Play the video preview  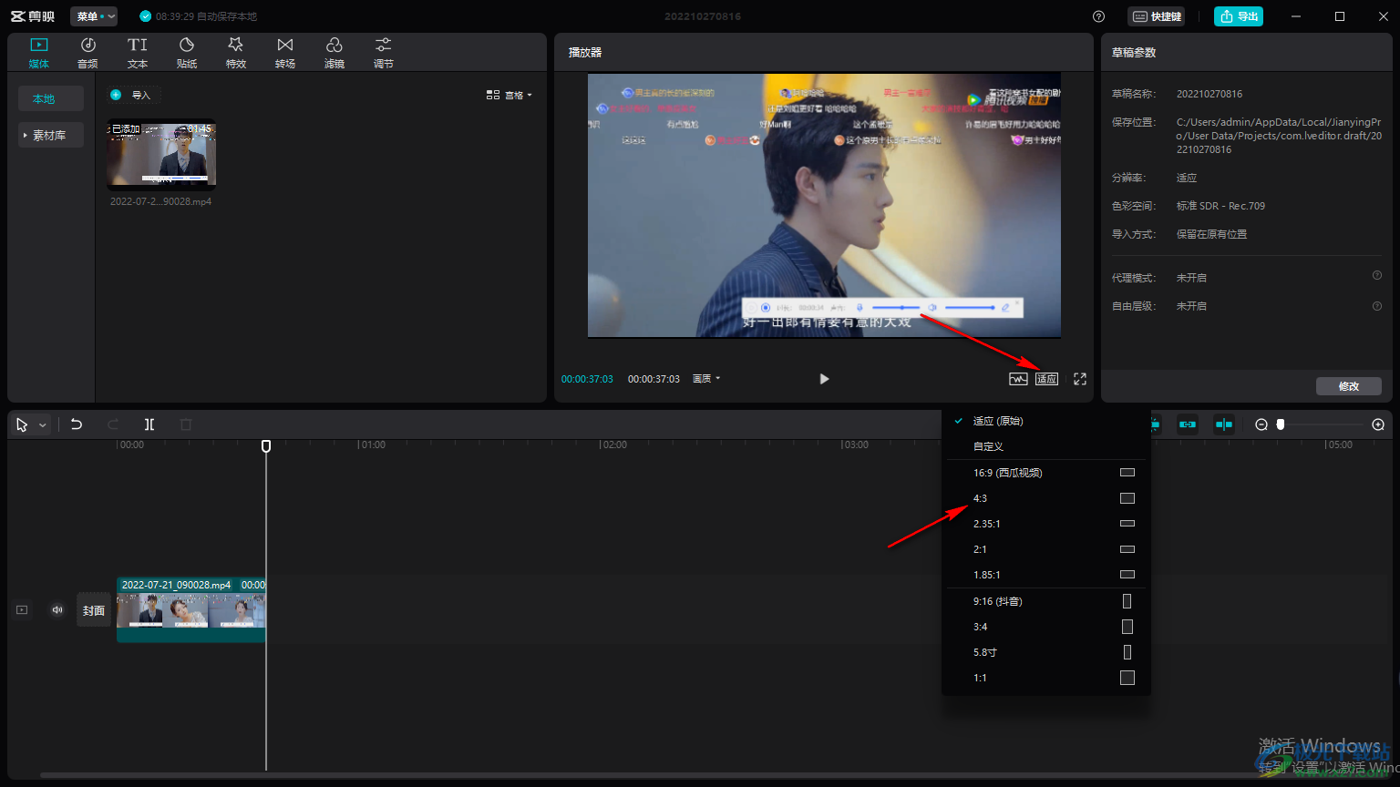pos(824,379)
